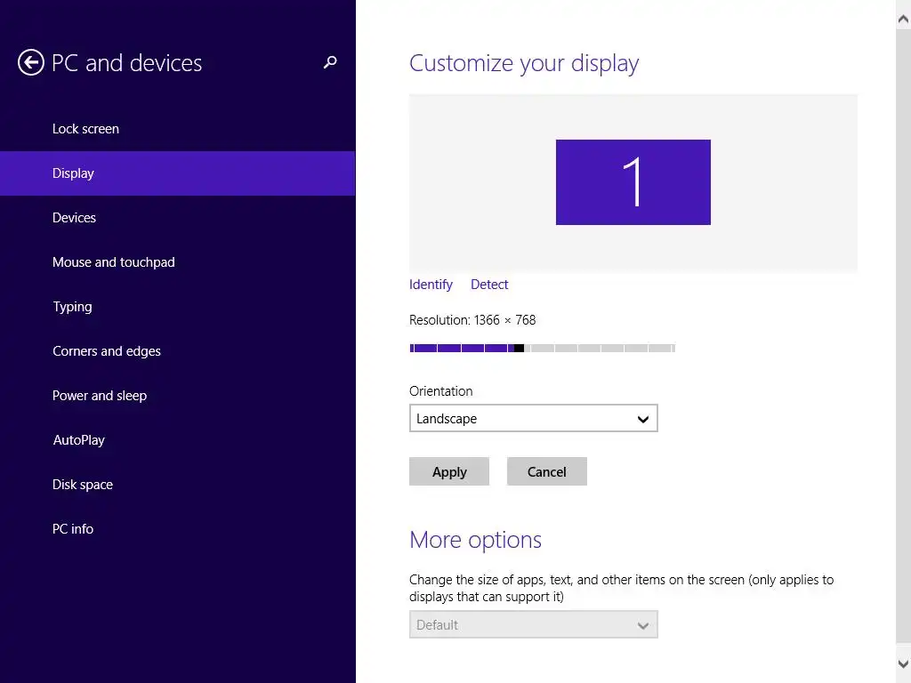The width and height of the screenshot is (911, 683).
Task: Click the PC and devices title
Action: click(x=126, y=63)
